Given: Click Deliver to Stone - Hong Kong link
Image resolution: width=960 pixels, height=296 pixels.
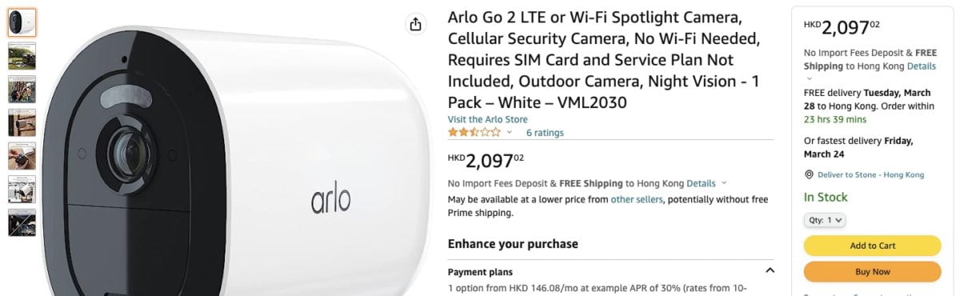Looking at the screenshot, I should [x=870, y=174].
